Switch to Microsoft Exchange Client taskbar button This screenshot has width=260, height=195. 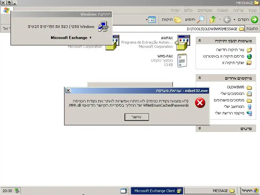[157, 191]
